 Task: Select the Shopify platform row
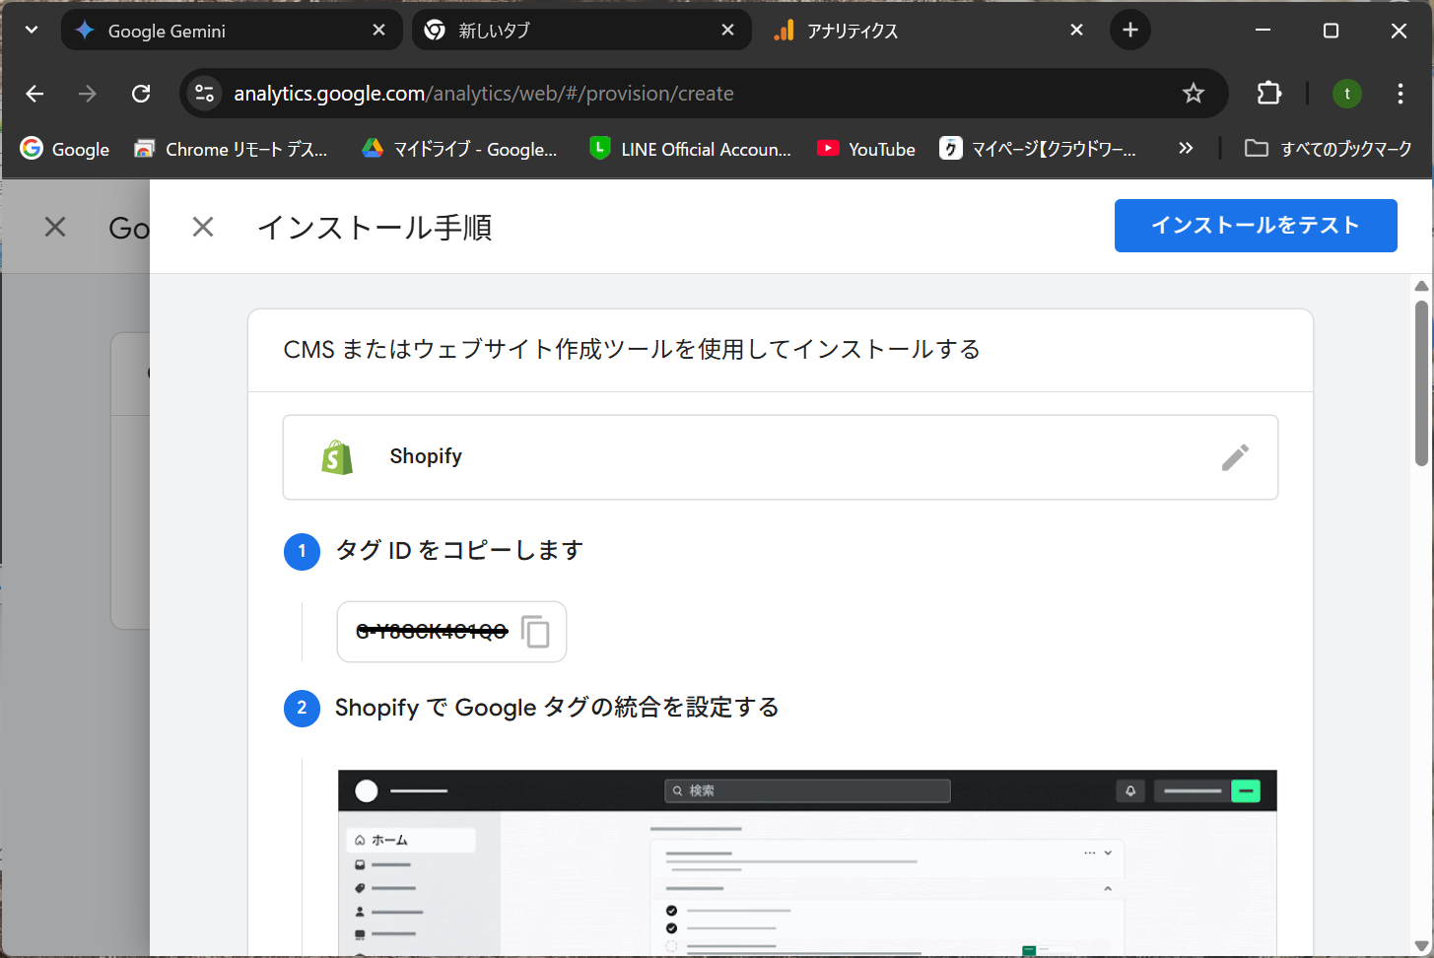coord(781,457)
